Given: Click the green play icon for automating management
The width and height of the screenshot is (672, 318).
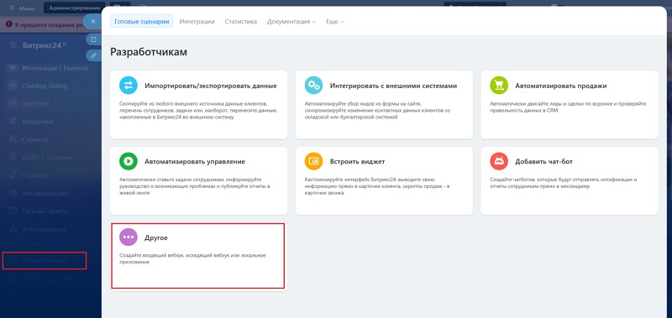Looking at the screenshot, I should tap(129, 161).
